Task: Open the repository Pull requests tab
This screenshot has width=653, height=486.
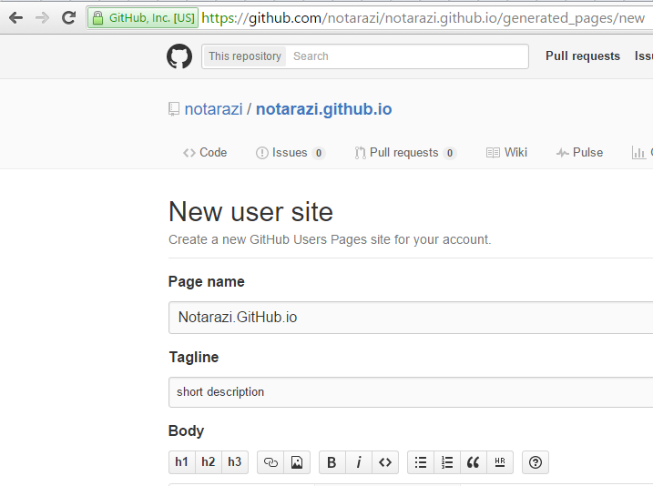Action: click(405, 153)
